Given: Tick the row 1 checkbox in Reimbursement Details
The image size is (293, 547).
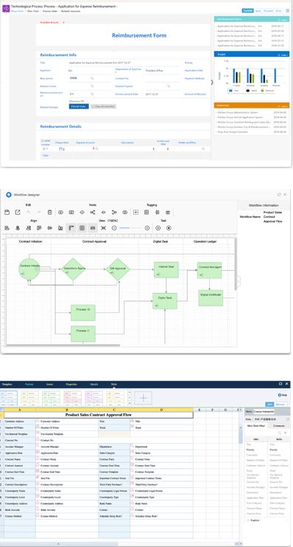Looking at the screenshot, I should (44, 148).
